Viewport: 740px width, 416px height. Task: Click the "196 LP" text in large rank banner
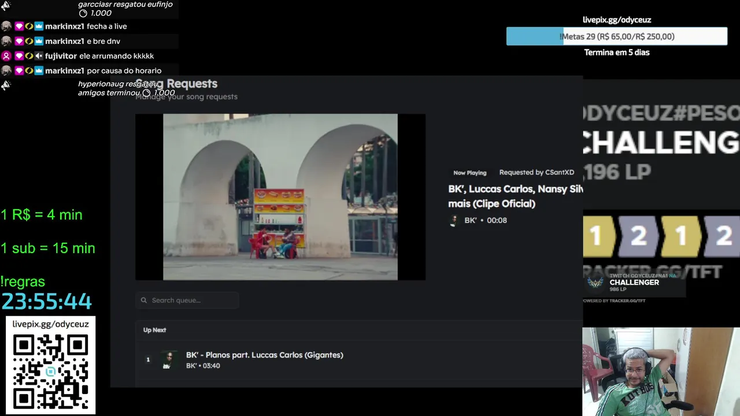coord(617,172)
